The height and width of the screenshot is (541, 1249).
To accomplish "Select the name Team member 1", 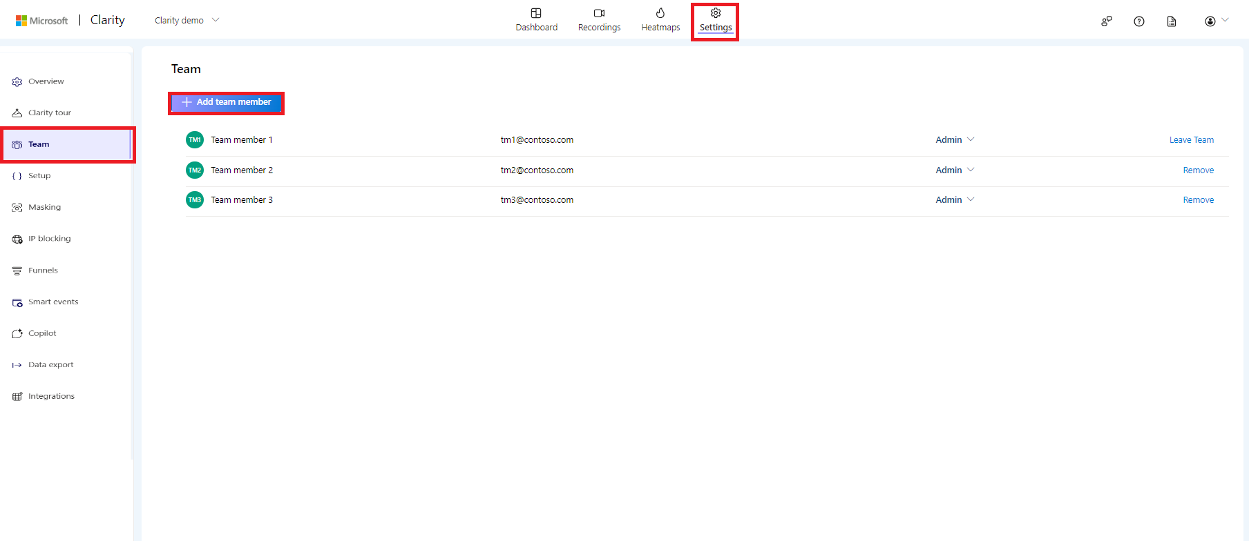I will pyautogui.click(x=242, y=140).
